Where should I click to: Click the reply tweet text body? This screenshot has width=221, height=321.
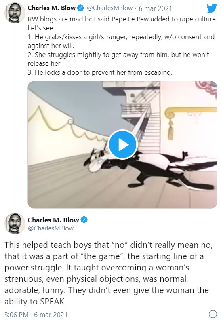(108, 273)
